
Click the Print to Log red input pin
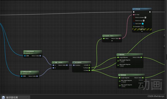point(134,21)
